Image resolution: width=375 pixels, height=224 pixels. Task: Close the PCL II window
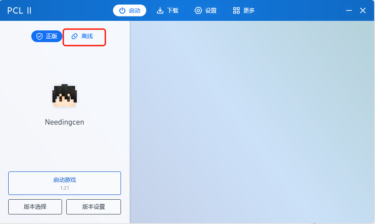[x=363, y=10]
